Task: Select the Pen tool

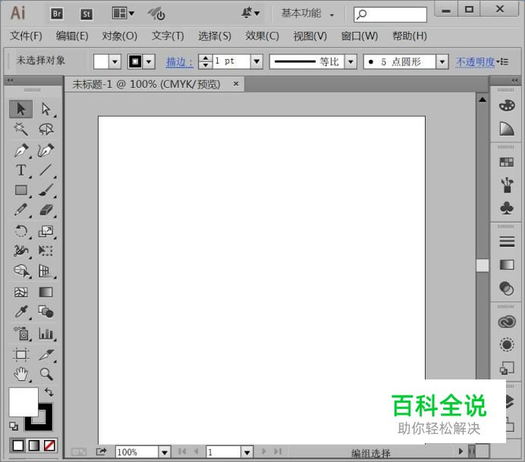Action: (x=20, y=150)
